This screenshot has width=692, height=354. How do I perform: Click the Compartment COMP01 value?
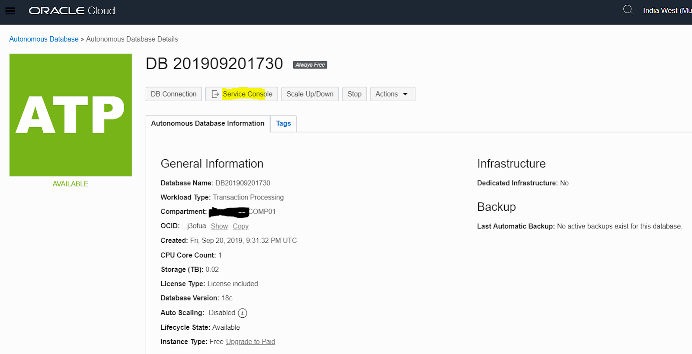tap(242, 212)
